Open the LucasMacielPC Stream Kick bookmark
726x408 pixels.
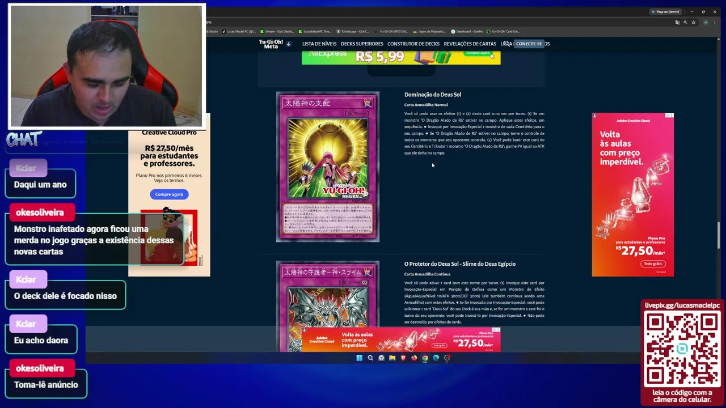(x=315, y=32)
